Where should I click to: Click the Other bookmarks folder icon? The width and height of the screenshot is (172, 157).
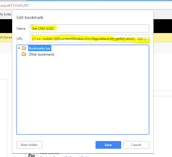pyautogui.click(x=24, y=54)
